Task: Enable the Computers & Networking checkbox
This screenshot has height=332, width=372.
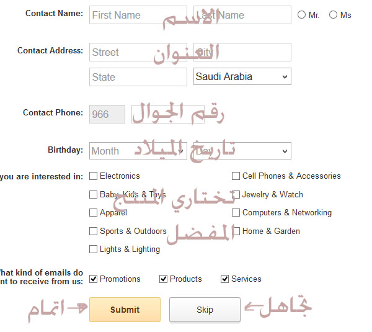Action: 236,213
